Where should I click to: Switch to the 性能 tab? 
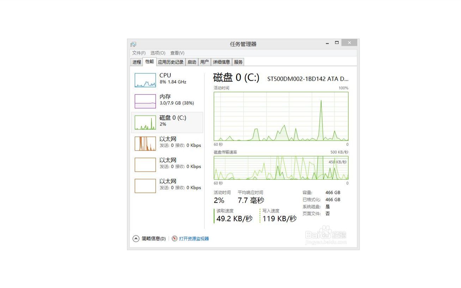pos(150,62)
